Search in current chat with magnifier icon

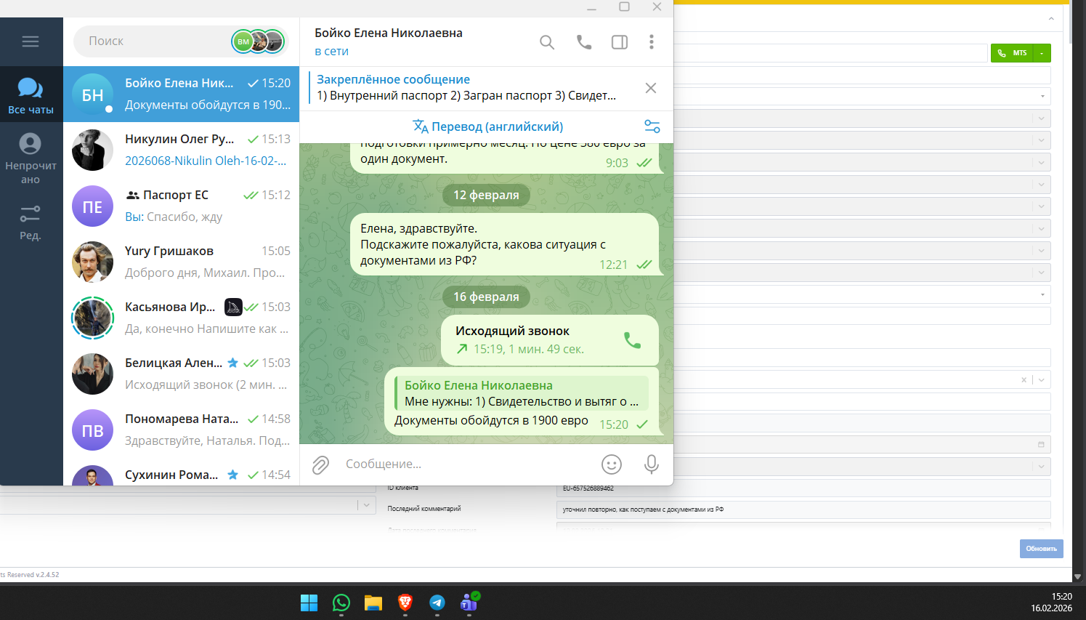click(547, 42)
